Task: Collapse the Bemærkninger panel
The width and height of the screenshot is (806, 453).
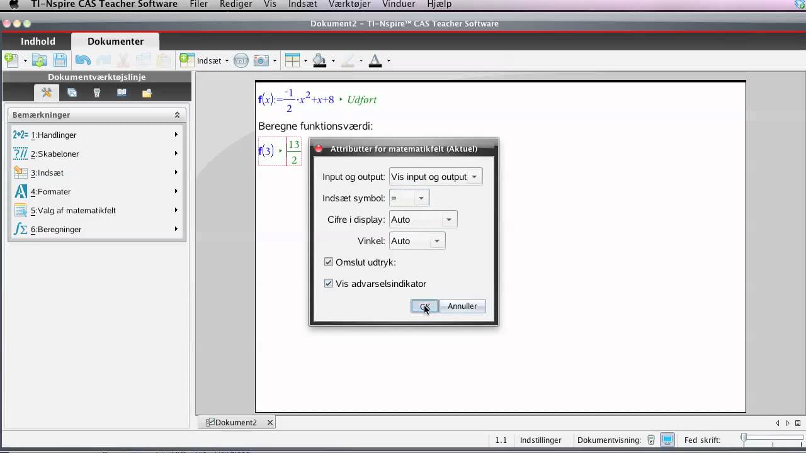Action: (x=177, y=115)
